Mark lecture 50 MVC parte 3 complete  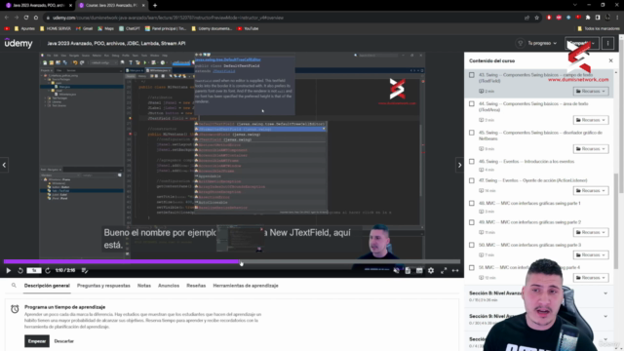pos(472,245)
